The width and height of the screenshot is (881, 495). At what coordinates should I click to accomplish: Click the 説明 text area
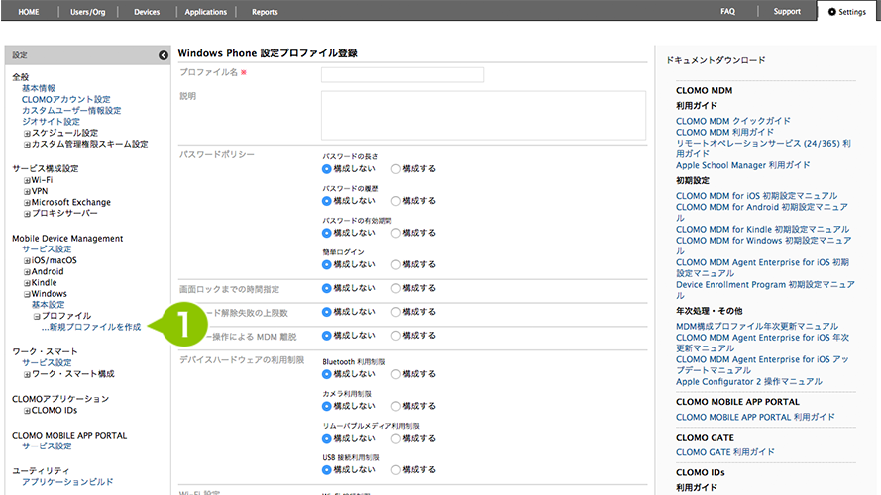(x=484, y=116)
